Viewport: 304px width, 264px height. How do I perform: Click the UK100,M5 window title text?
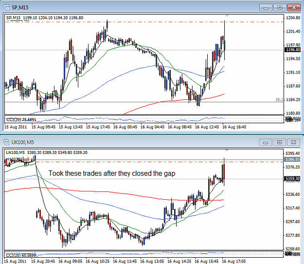coord(23,142)
